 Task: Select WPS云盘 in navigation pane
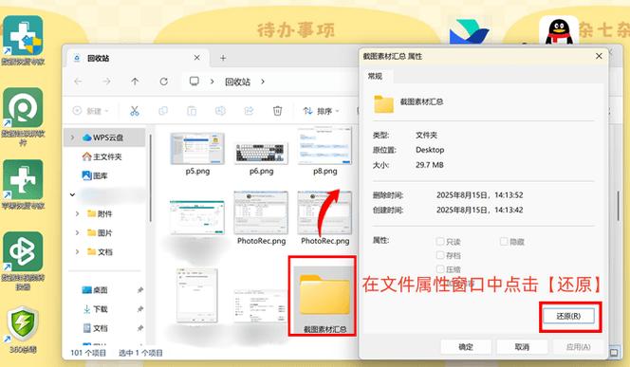pyautogui.click(x=104, y=138)
